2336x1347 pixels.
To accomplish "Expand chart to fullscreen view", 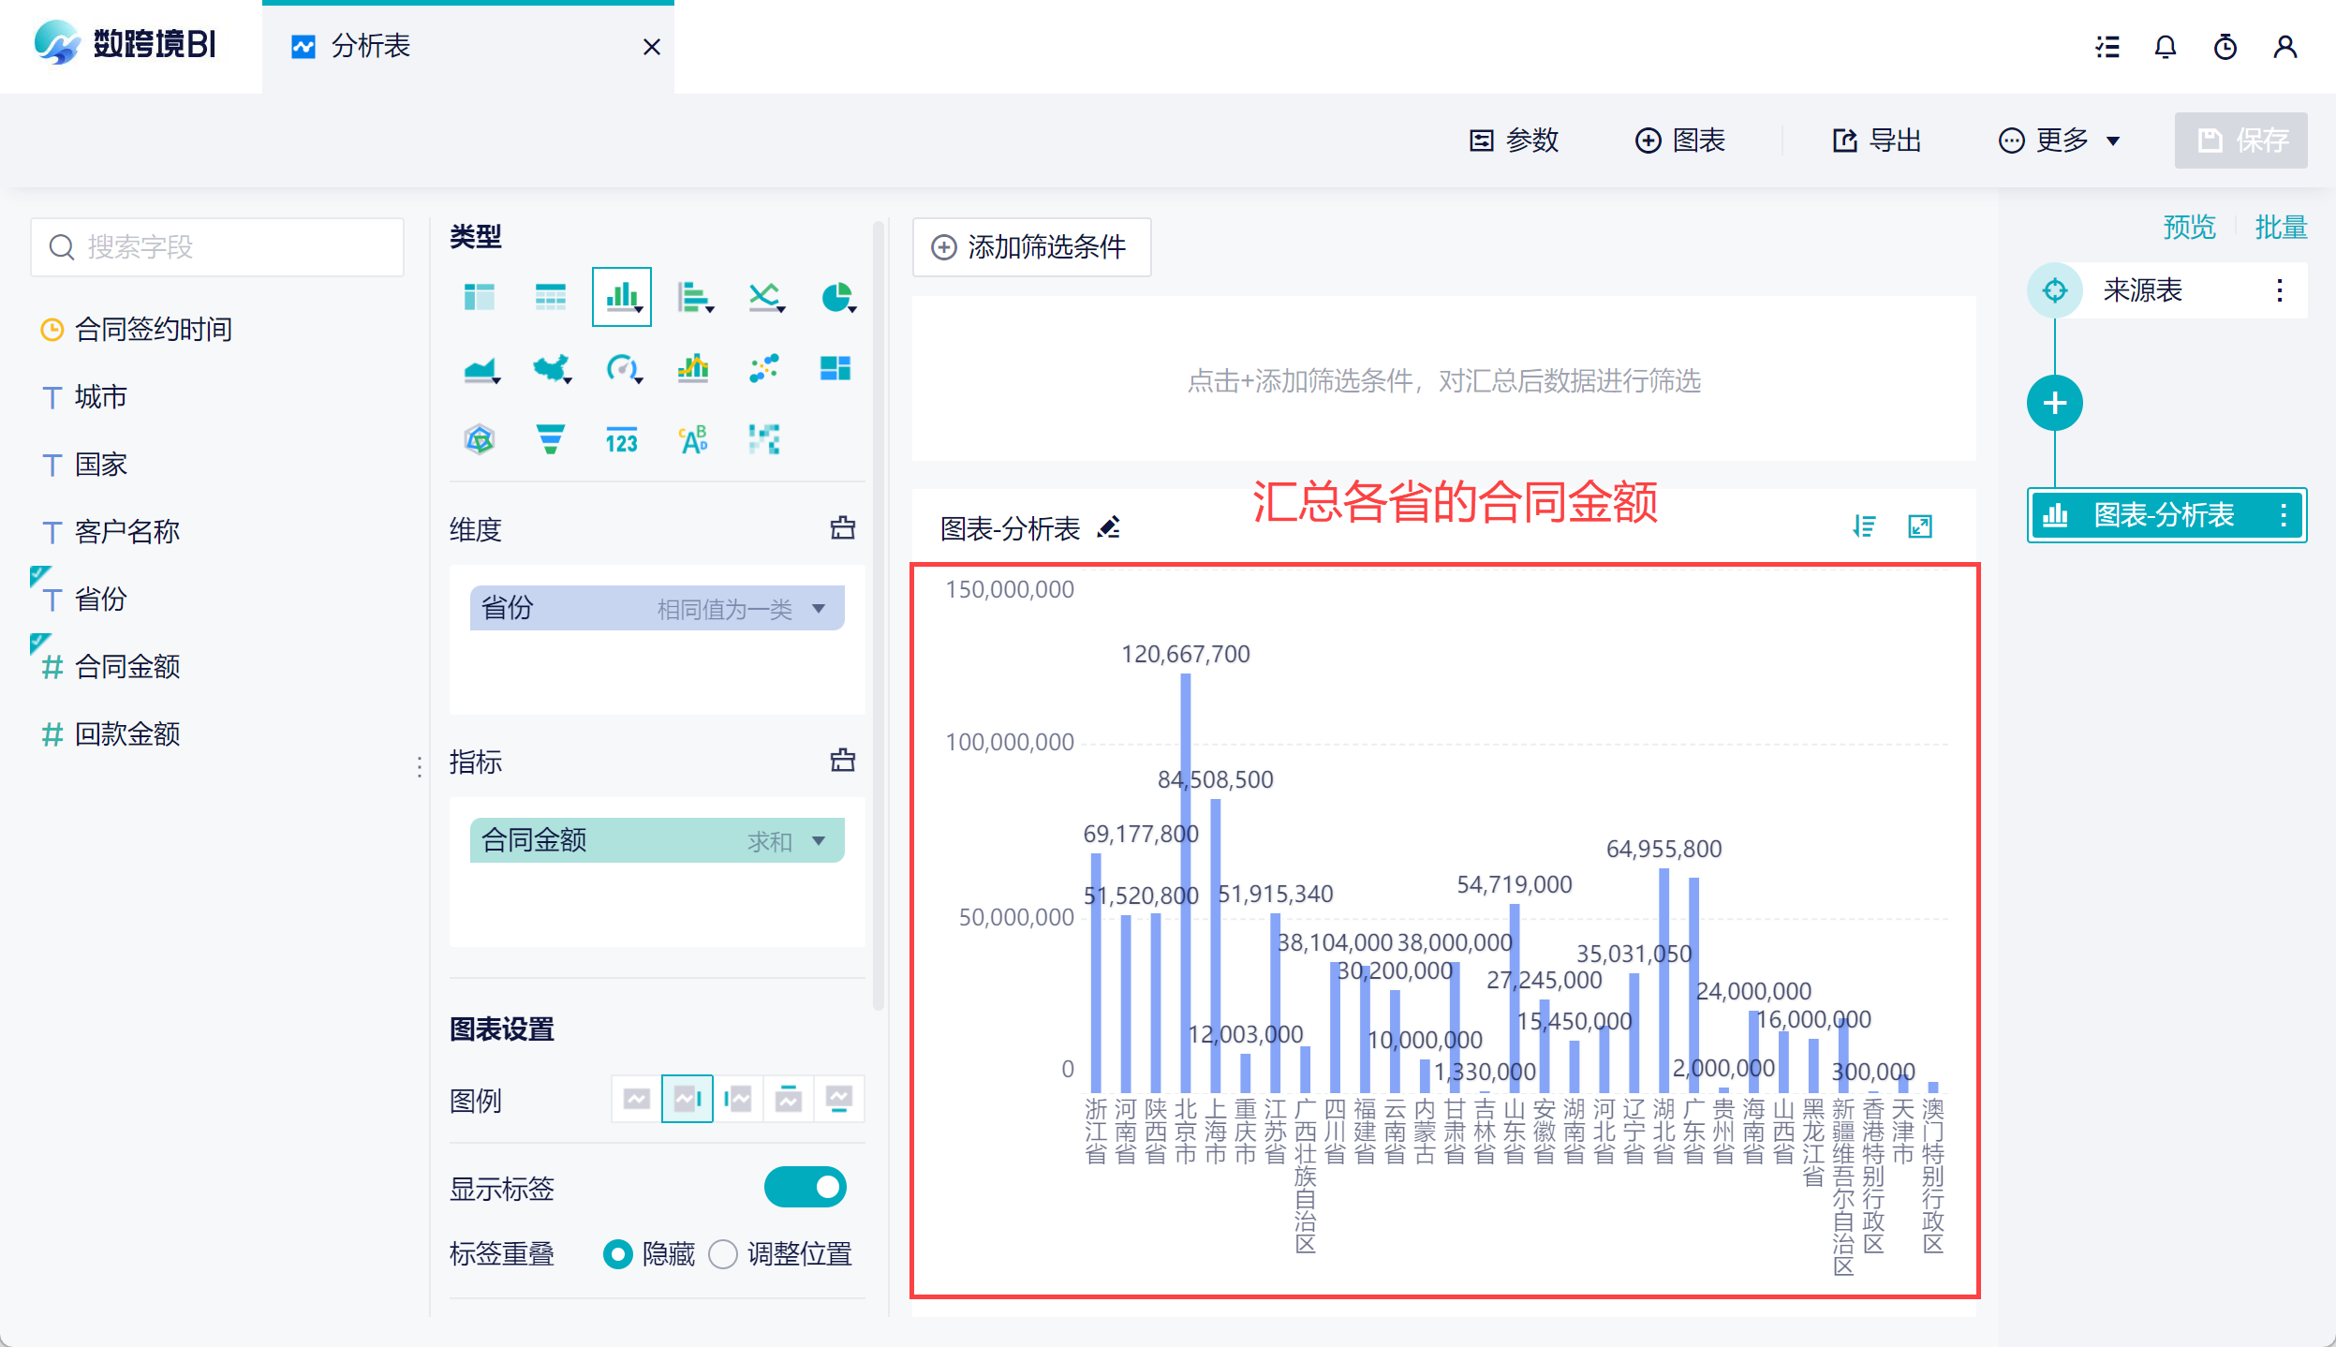I will (x=1919, y=526).
